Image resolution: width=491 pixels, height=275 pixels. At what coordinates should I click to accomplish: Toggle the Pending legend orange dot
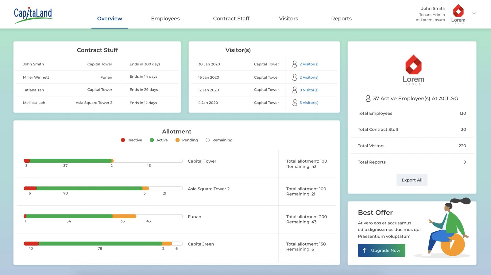(x=177, y=140)
